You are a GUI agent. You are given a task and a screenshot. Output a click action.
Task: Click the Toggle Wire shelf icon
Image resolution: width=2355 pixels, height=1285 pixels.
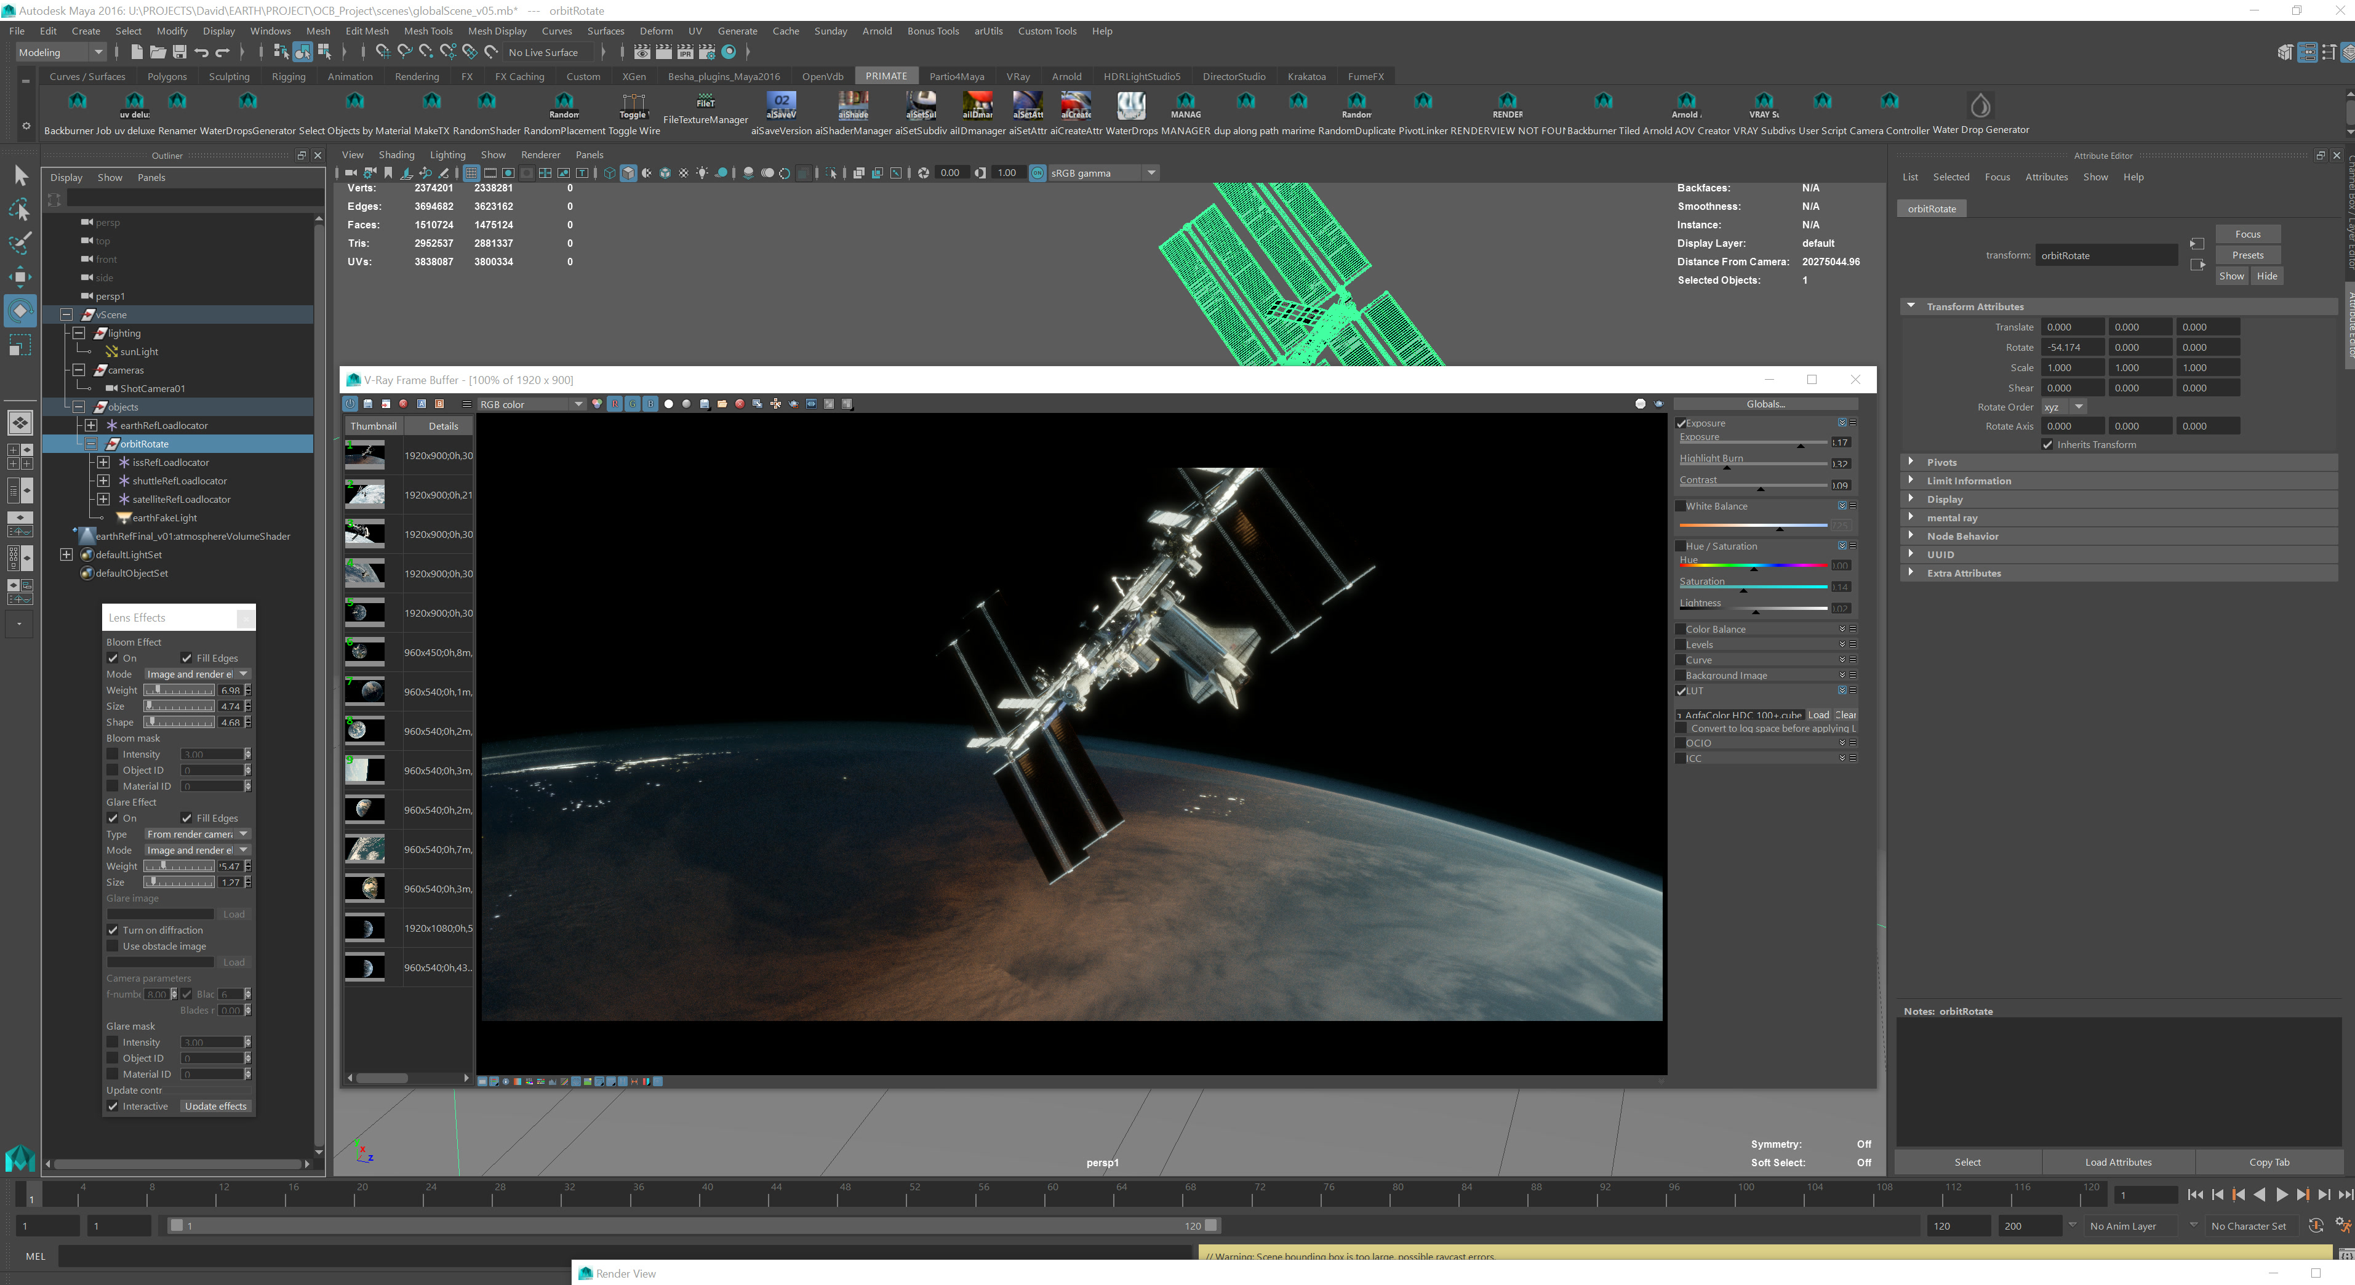coord(633,107)
